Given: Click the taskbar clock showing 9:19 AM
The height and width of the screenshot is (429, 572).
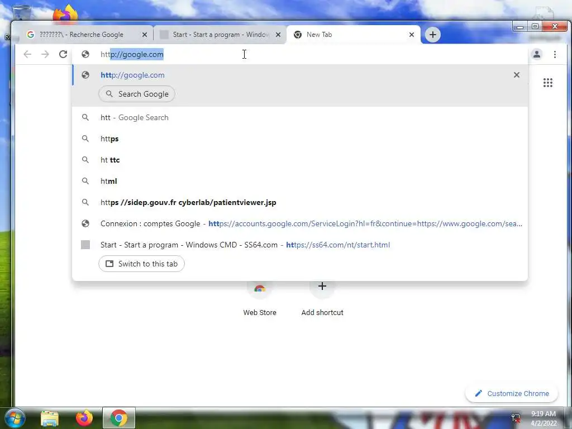Looking at the screenshot, I should click(x=543, y=418).
